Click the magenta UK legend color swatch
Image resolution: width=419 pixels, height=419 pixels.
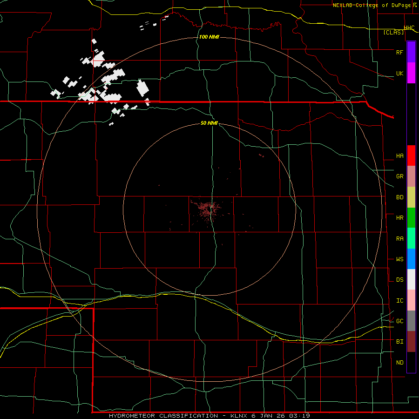click(x=411, y=73)
